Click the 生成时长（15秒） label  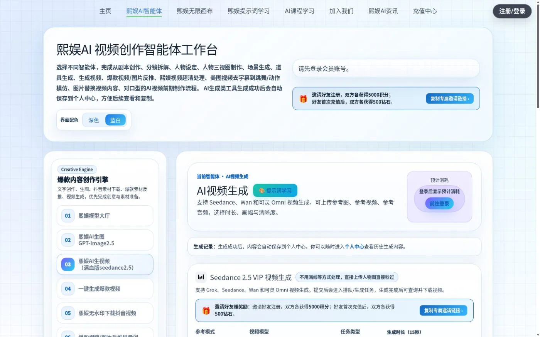point(404,332)
